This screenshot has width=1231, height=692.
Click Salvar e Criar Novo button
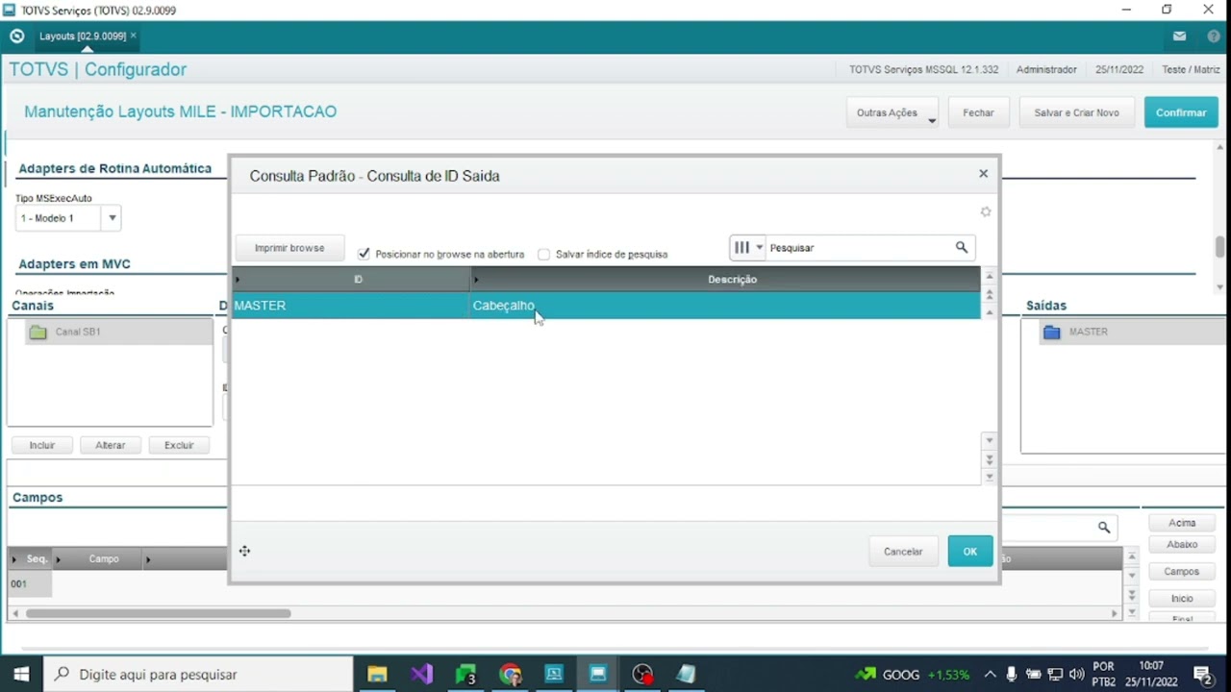(1076, 112)
